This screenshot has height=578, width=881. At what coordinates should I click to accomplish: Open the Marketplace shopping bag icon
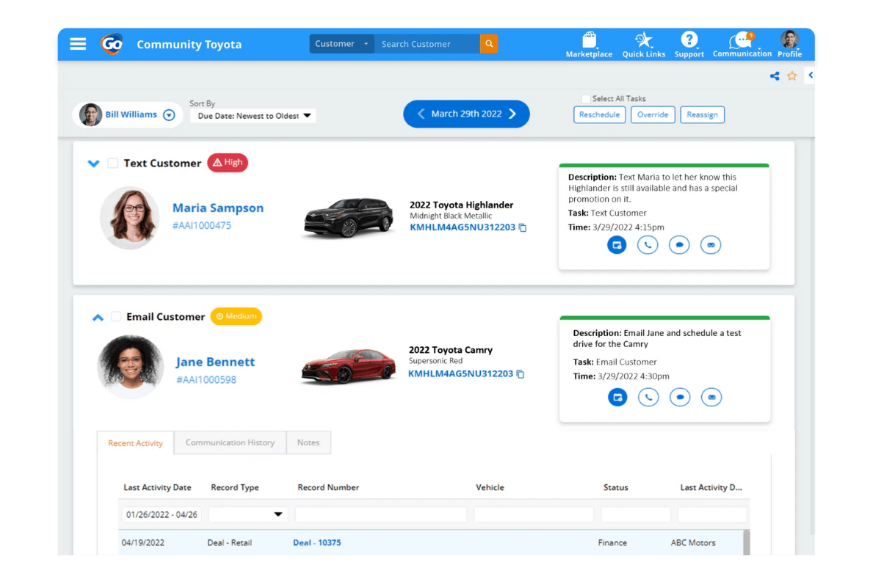pyautogui.click(x=589, y=40)
